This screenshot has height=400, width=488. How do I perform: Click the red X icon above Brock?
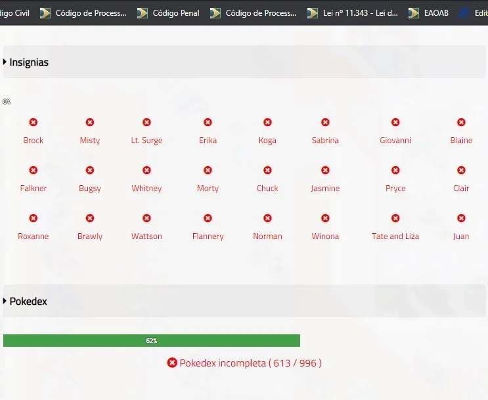[33, 122]
